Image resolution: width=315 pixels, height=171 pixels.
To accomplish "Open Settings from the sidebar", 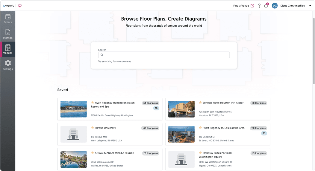I will 7,65.
